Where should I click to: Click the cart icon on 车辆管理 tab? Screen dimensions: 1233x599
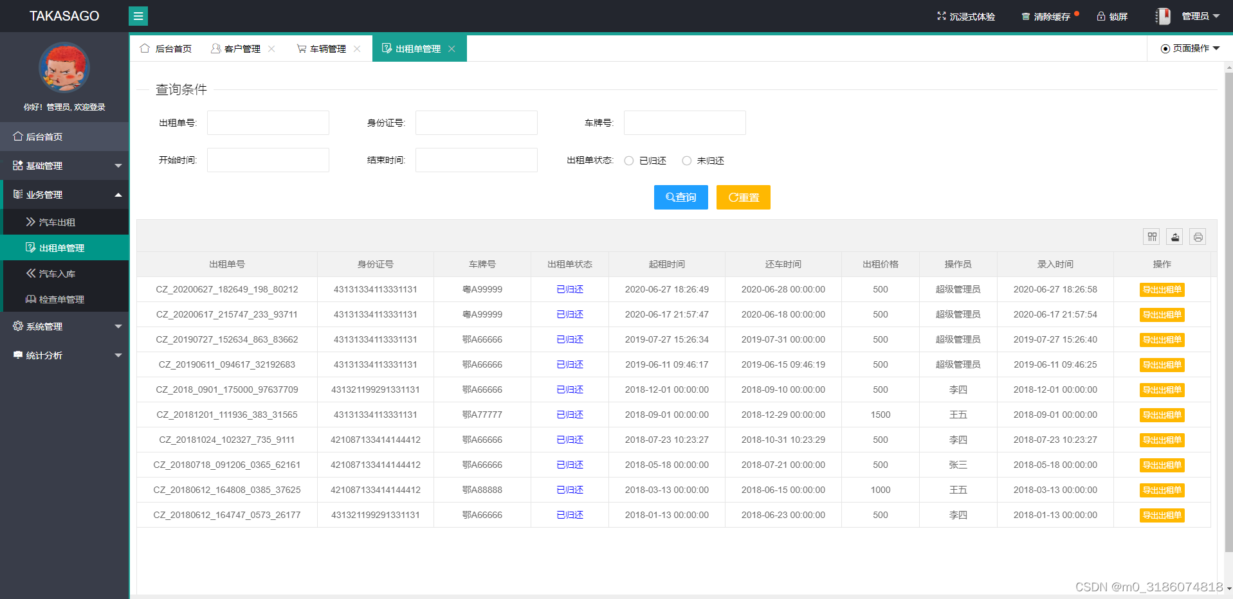301,48
